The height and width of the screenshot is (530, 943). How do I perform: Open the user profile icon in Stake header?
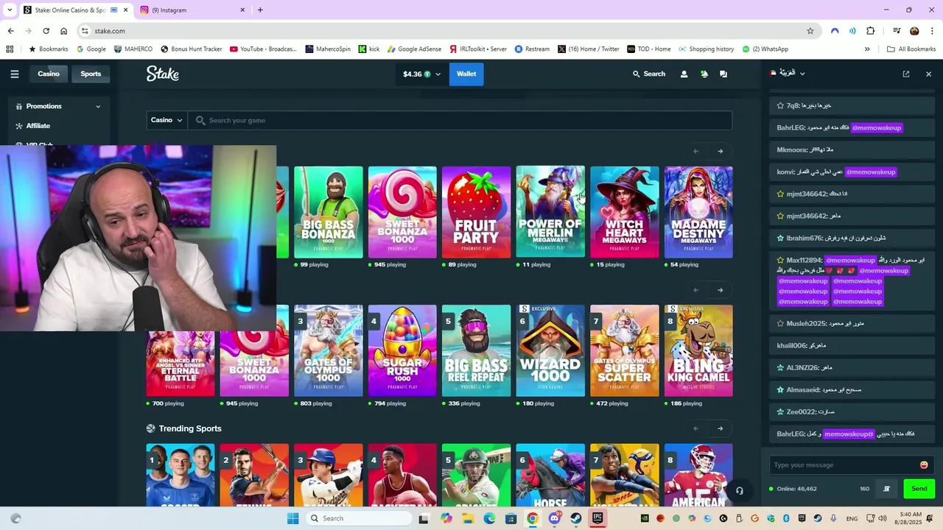coord(684,74)
